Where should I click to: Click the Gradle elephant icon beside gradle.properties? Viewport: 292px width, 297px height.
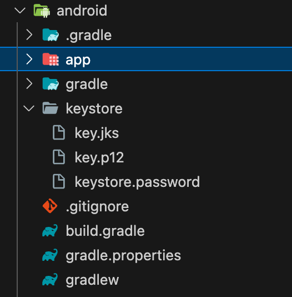pos(50,255)
